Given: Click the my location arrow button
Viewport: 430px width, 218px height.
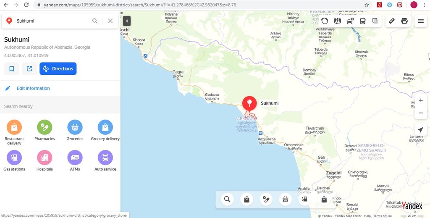Looking at the screenshot, I should [x=421, y=130].
